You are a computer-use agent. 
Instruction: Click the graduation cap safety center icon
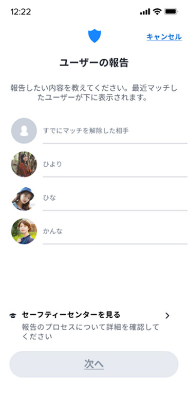pyautogui.click(x=12, y=316)
